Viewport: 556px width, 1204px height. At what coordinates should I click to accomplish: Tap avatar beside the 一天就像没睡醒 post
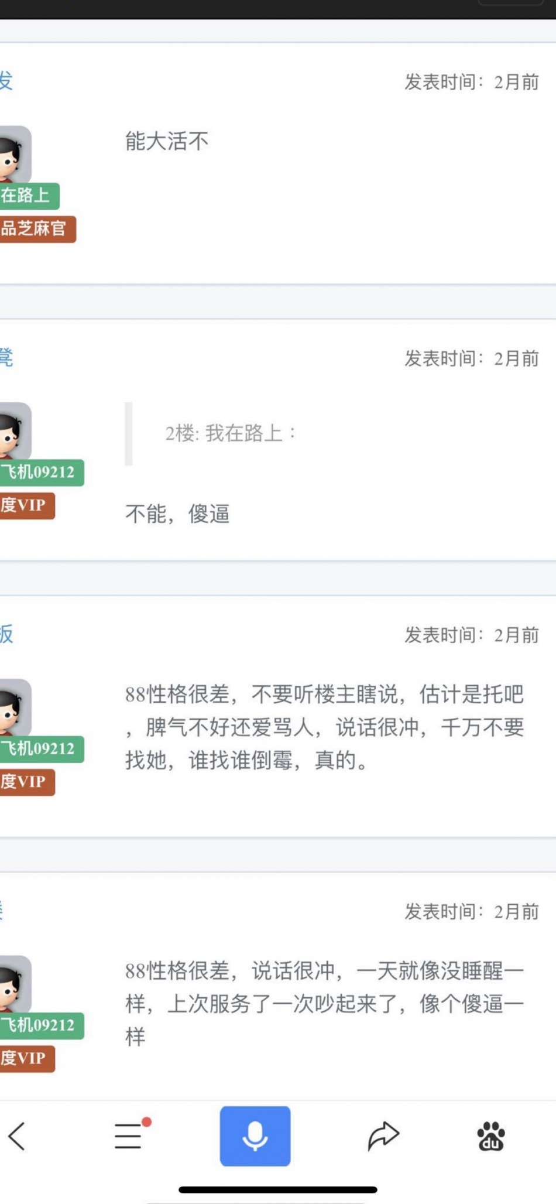(14, 984)
